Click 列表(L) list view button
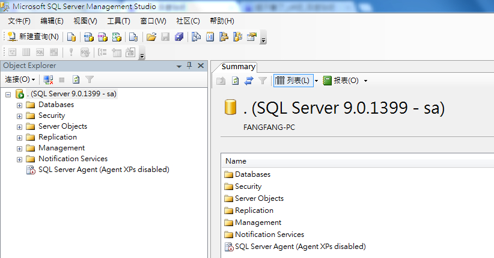Screen dimensions: 494x258 point(293,81)
